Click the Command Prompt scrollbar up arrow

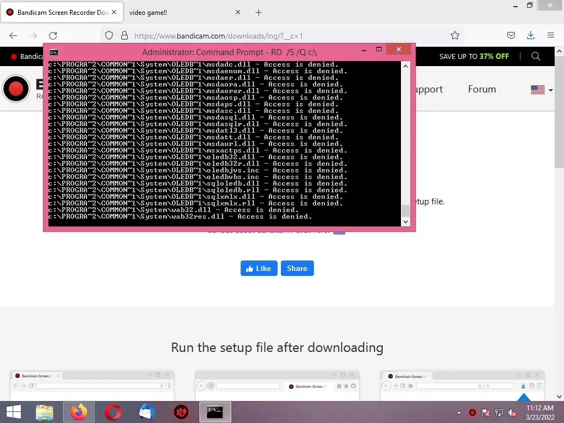[x=405, y=66]
